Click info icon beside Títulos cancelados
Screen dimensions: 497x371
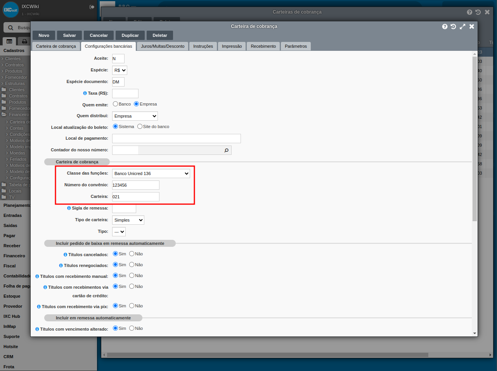click(x=65, y=255)
